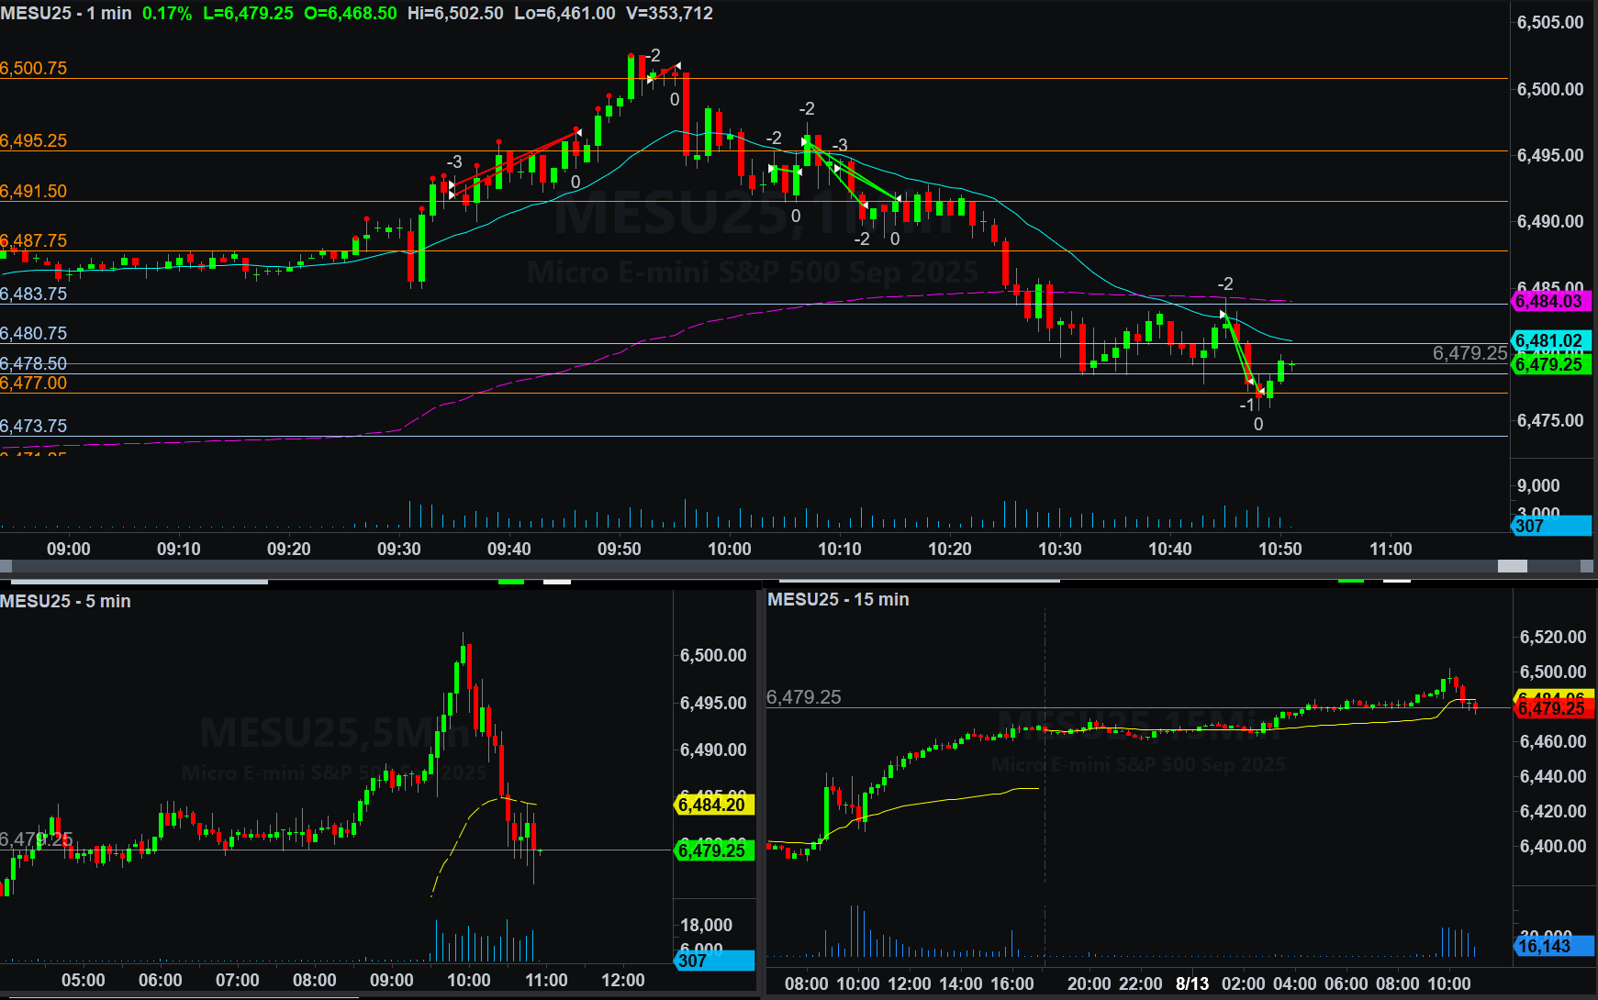Click the orange 6,500.75 level label
Screen dimensions: 1598x1000
pyautogui.click(x=34, y=69)
